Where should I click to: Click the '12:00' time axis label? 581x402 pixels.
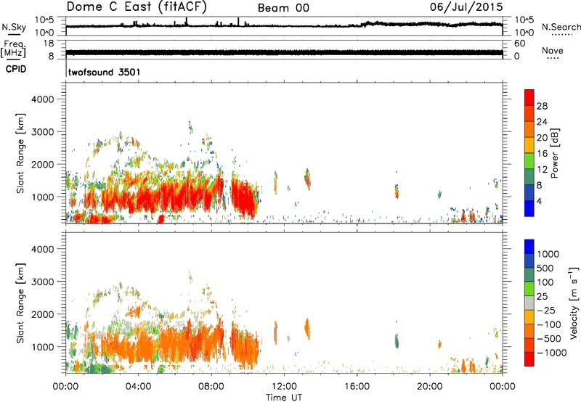(x=284, y=387)
